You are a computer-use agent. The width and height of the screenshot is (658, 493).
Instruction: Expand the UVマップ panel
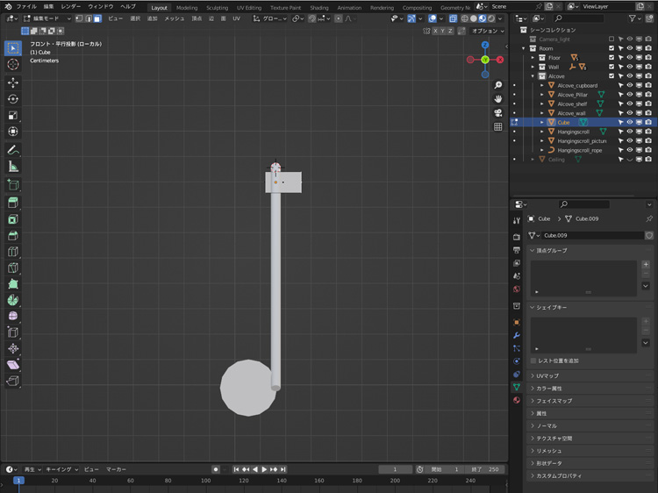[x=547, y=375]
